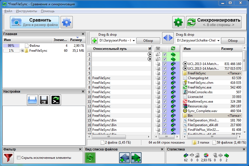This screenshot has width=249, height=166.
Task: Uncheck the checkbox in row 5
Action: click(x=165, y=73)
